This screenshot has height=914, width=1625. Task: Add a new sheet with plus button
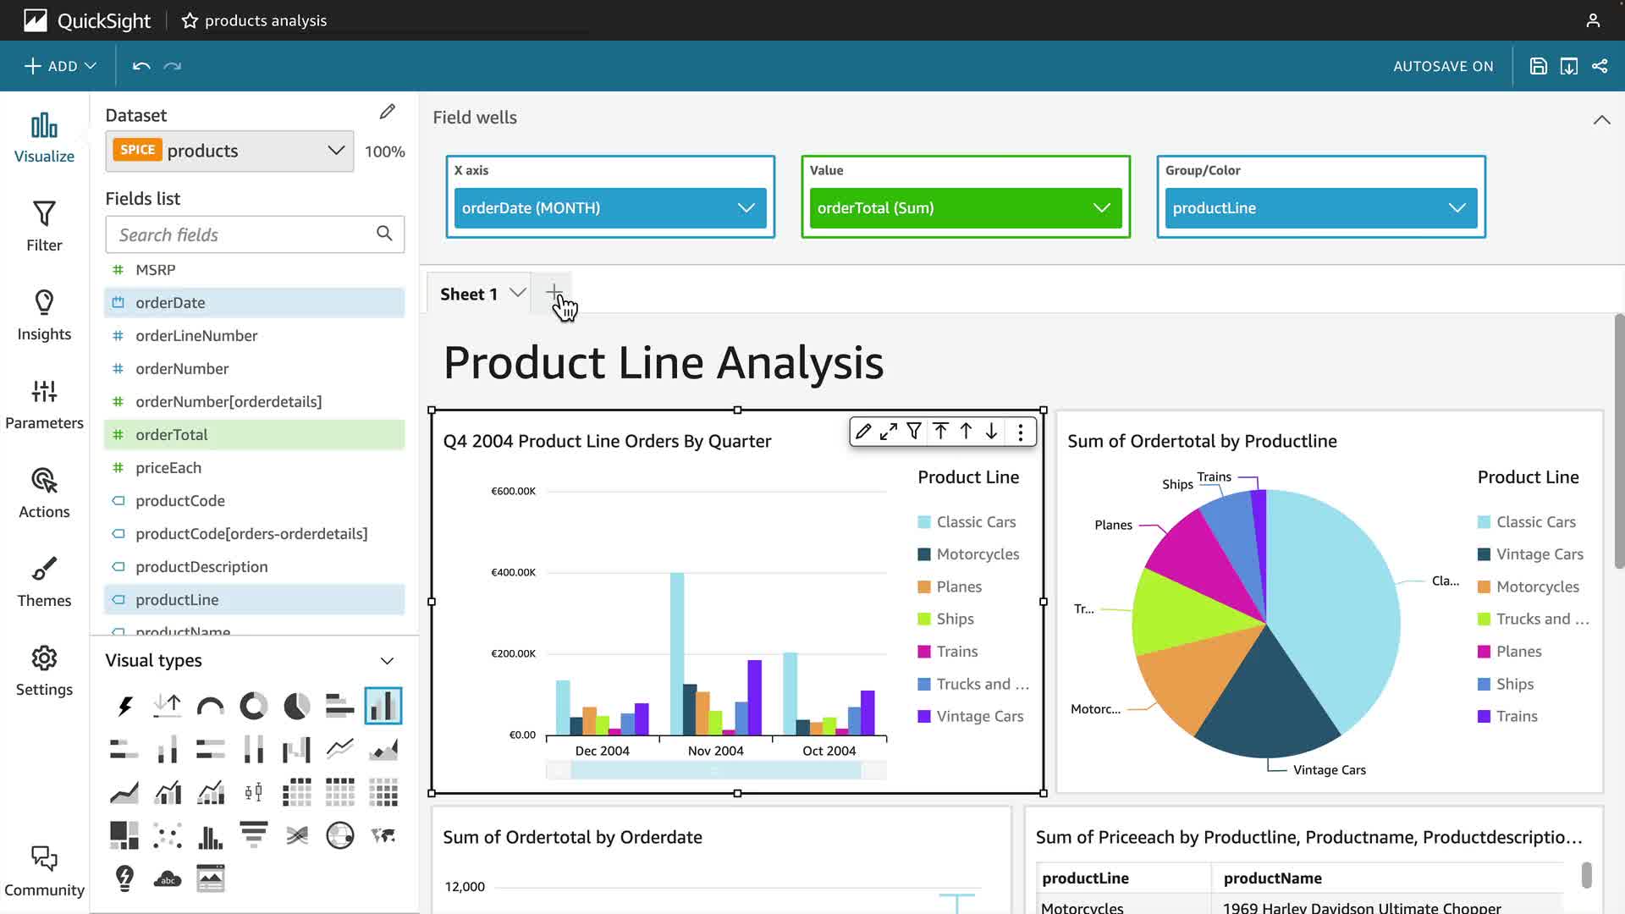coord(554,293)
